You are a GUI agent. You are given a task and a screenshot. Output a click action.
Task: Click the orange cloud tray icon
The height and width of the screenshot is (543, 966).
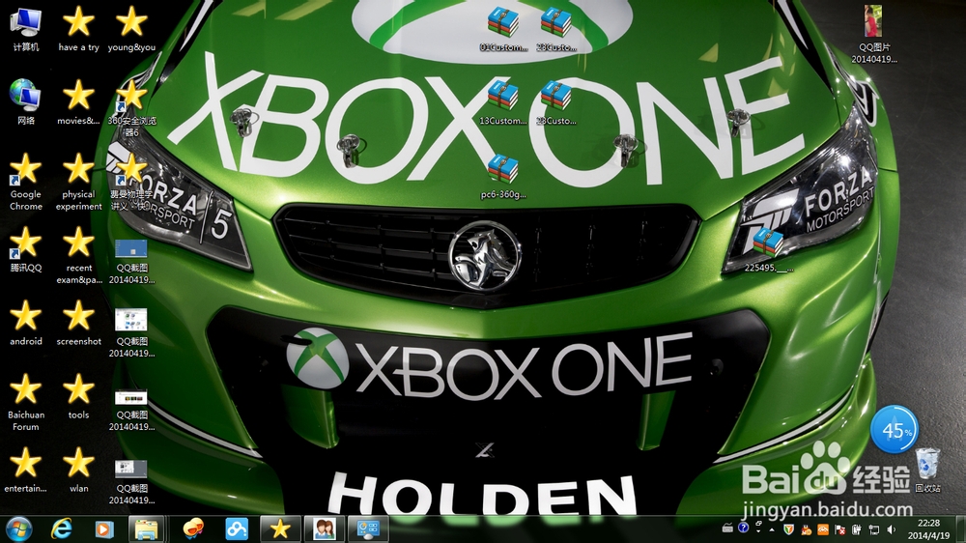pos(822,529)
